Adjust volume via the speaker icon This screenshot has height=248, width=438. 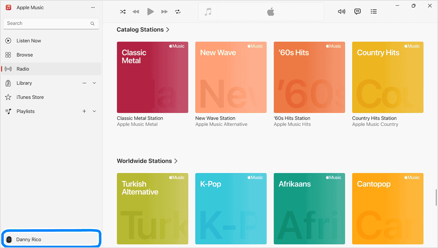pyautogui.click(x=342, y=11)
